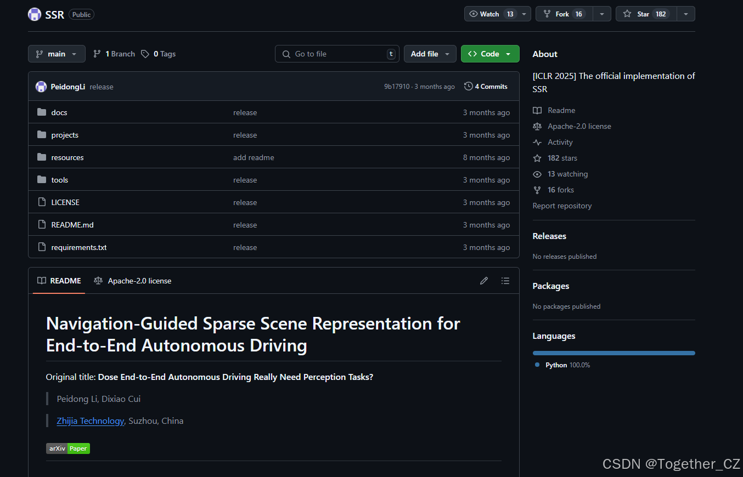Click the book icon beside Readme in About
The image size is (743, 477).
(537, 110)
